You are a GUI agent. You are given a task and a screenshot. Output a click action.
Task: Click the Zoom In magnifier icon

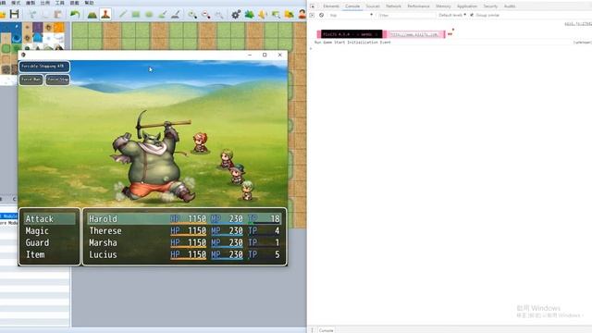point(192,15)
